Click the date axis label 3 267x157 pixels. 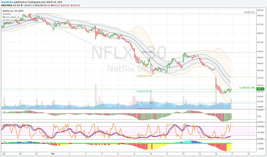pyautogui.click(x=69, y=154)
